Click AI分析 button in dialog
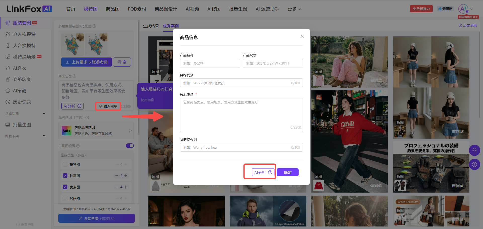The image size is (483, 229). click(x=263, y=172)
